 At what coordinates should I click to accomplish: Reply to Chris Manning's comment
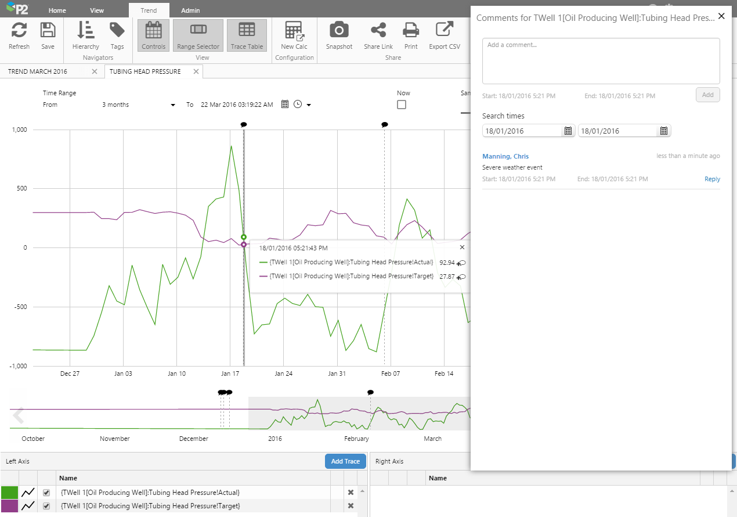point(712,179)
